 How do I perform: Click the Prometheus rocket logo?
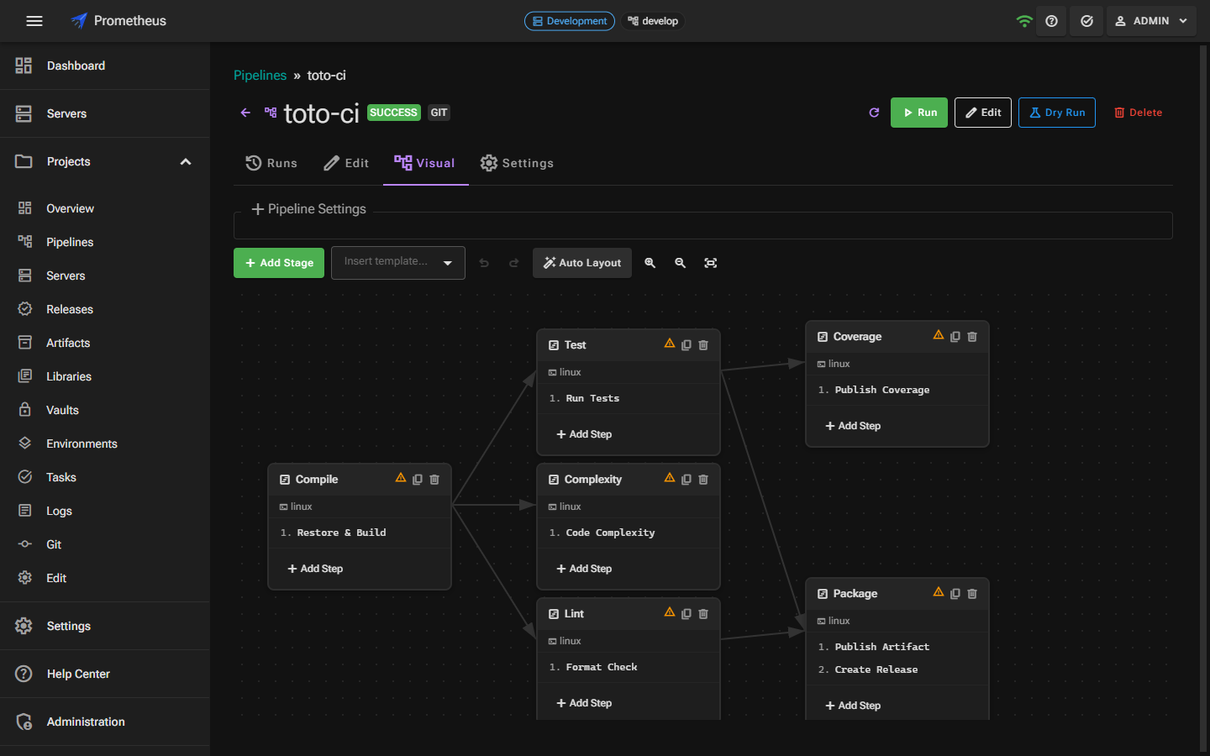(x=79, y=21)
